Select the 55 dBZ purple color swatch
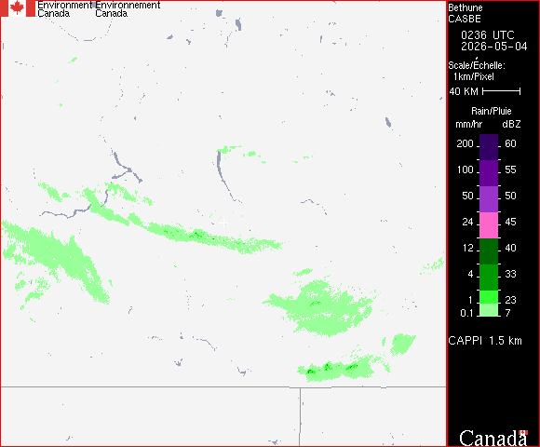This screenshot has height=447, width=540. click(x=489, y=173)
